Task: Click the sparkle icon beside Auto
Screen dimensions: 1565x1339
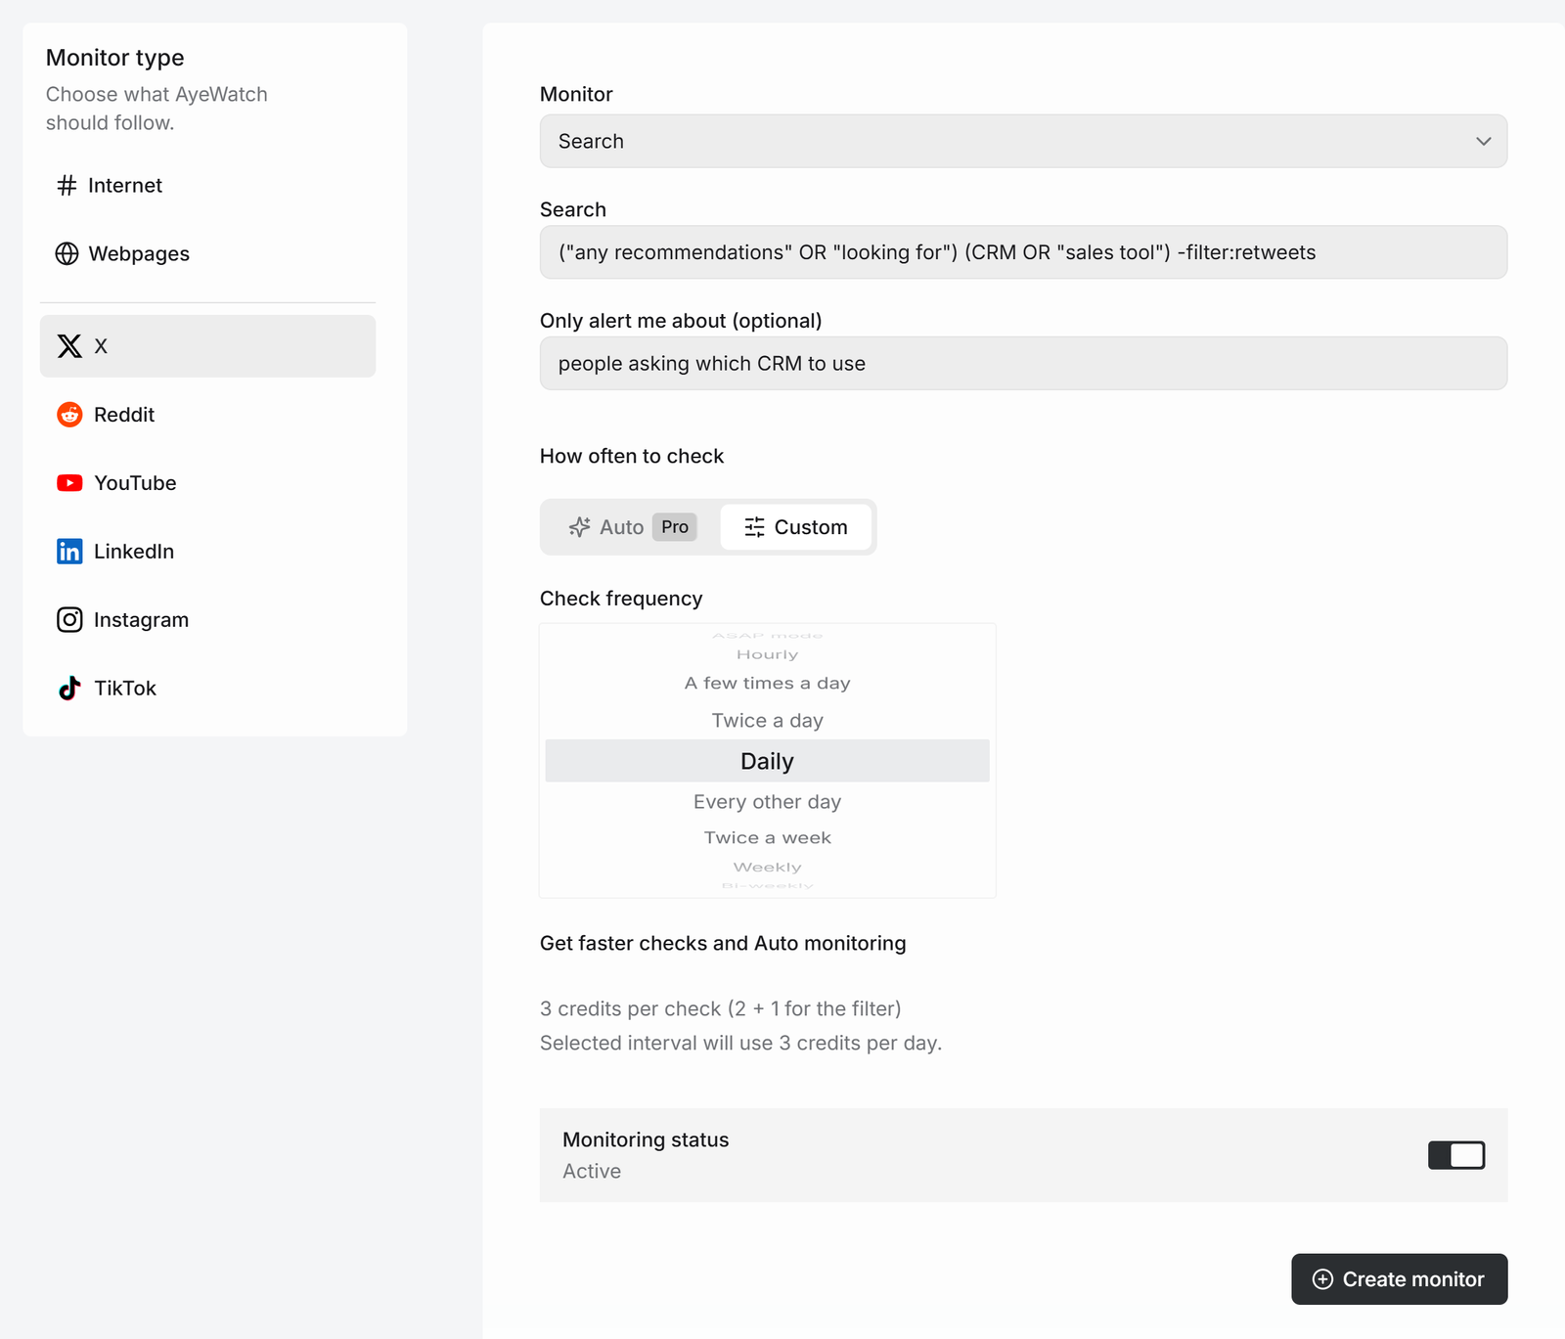Action: pos(579,527)
